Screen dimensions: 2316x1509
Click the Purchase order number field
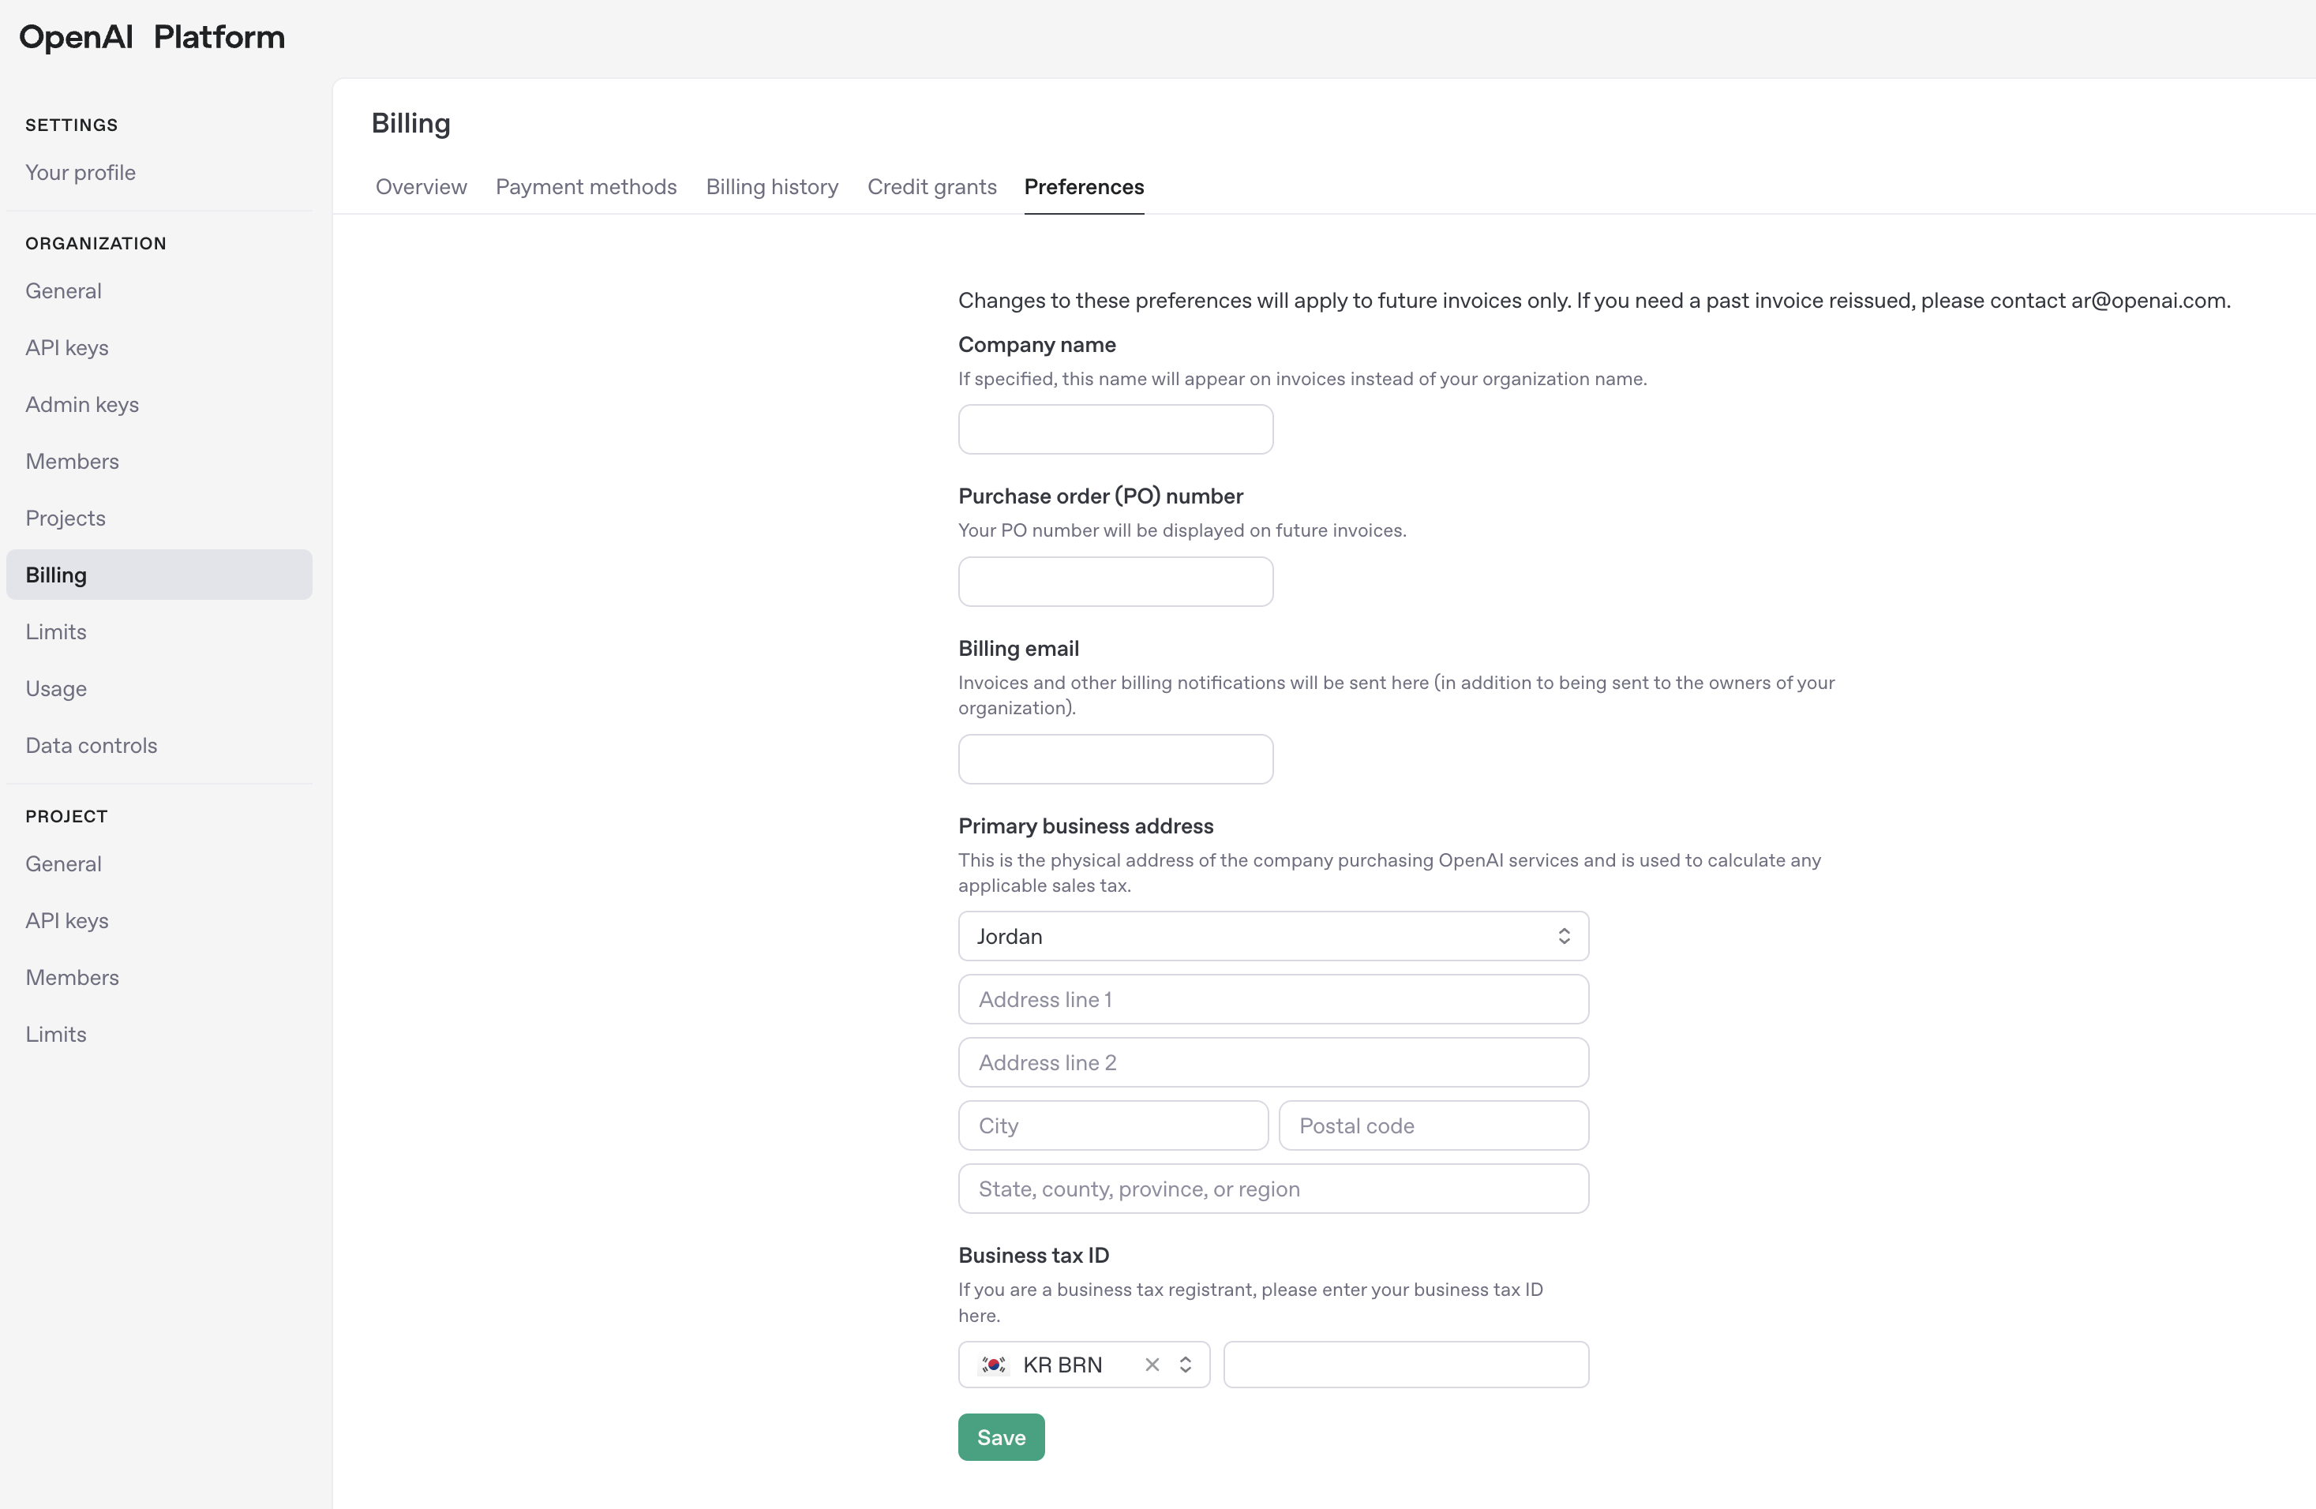point(1115,582)
